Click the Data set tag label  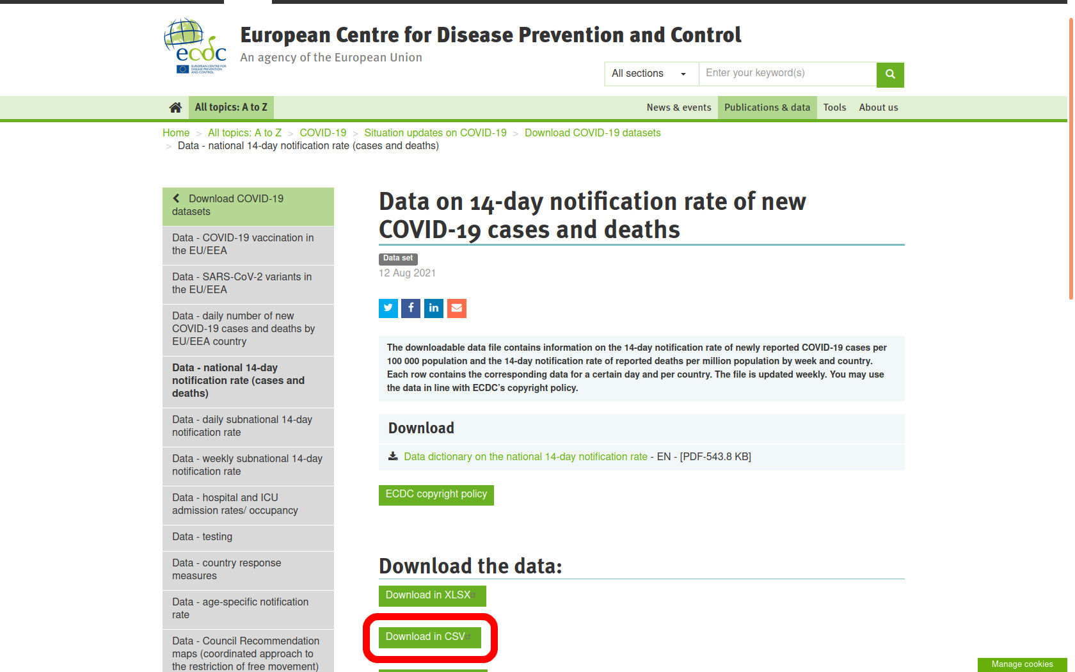click(398, 259)
